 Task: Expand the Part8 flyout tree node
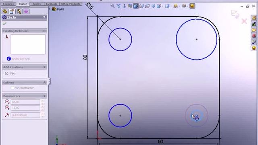click(50, 9)
